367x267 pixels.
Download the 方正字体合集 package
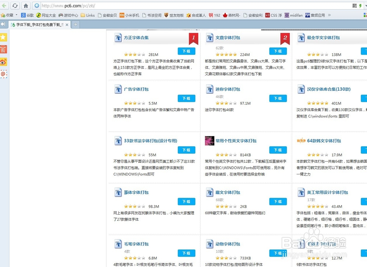[x=186, y=51]
